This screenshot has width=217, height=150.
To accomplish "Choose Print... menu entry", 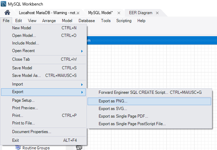I will 44,116.
